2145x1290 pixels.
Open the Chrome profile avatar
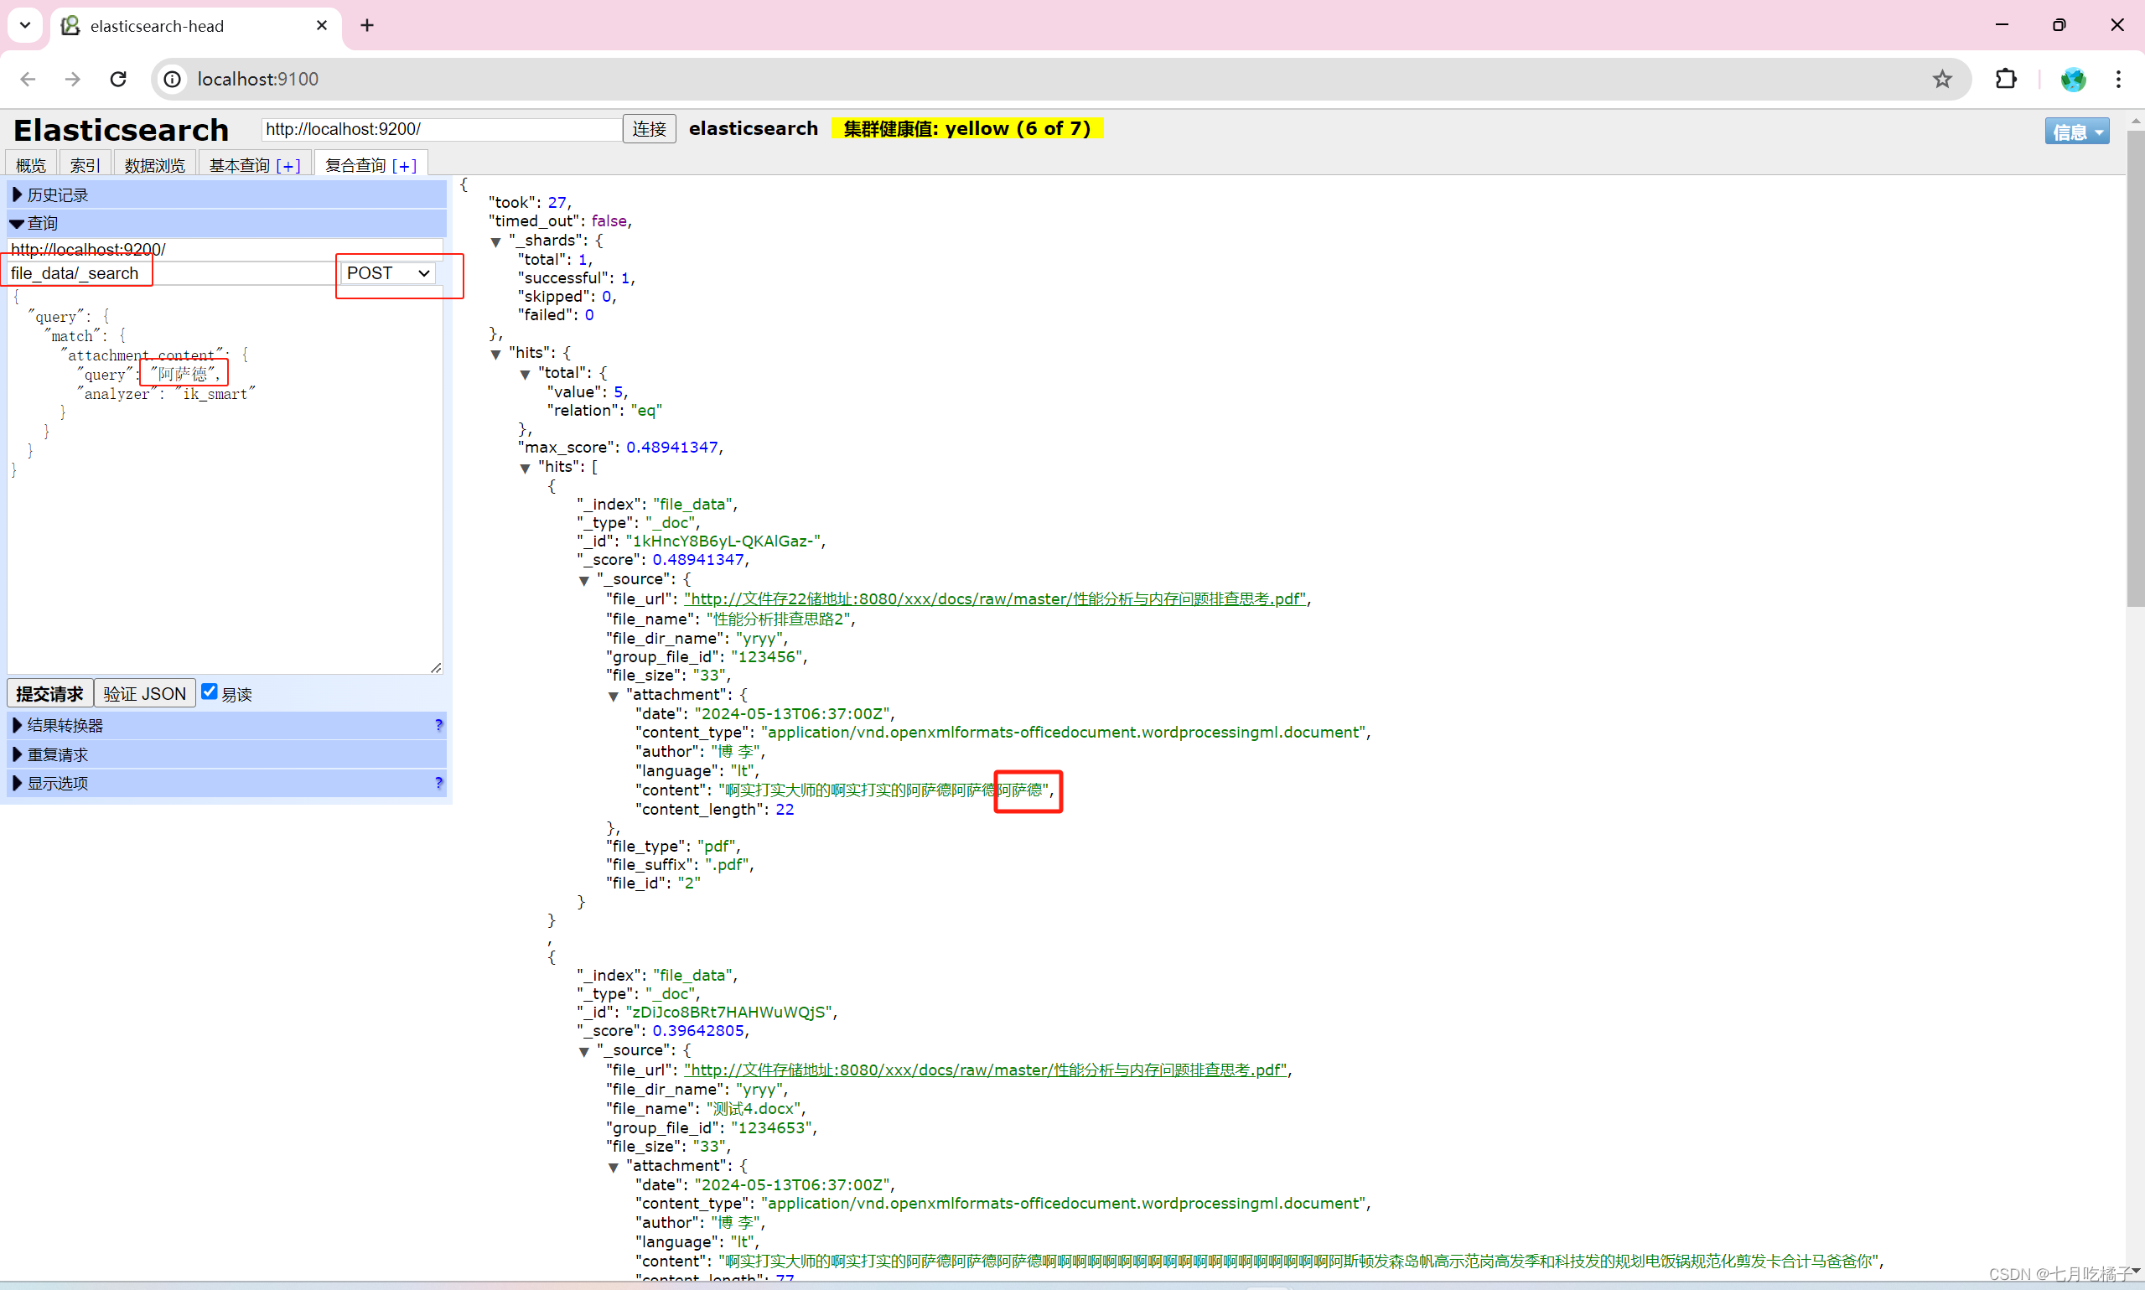(2073, 79)
